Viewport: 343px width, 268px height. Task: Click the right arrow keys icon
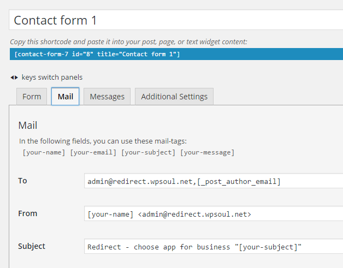click(16, 78)
